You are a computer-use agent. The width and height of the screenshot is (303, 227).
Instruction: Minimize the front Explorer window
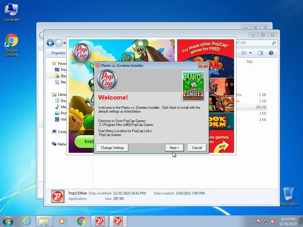[253, 35]
